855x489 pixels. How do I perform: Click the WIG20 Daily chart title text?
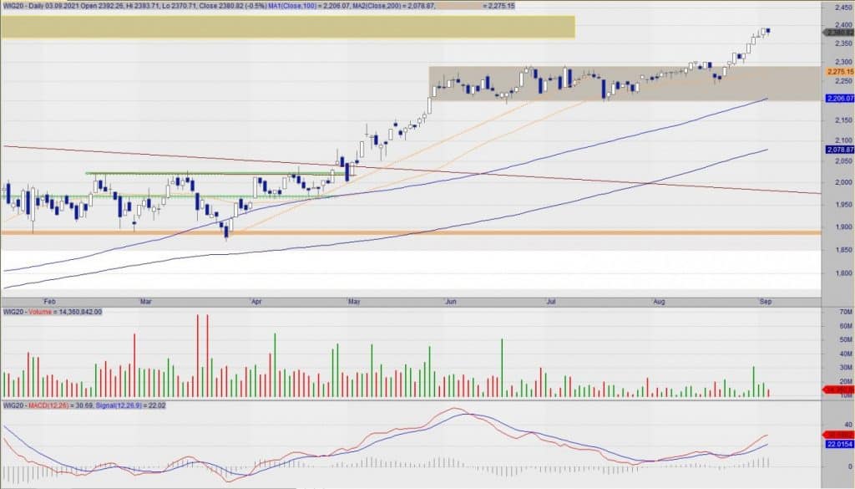(x=33, y=6)
